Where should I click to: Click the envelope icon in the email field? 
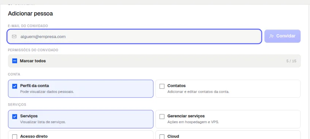14,36
